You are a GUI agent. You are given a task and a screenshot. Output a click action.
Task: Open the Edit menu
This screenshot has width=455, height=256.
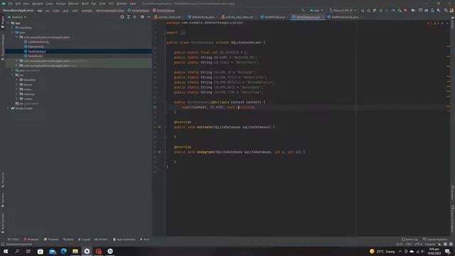tap(18, 4)
